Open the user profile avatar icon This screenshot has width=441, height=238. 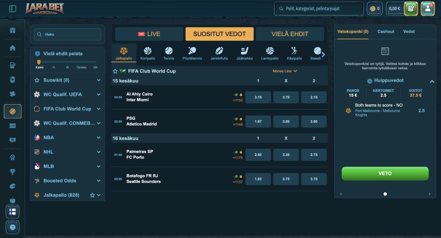click(428, 9)
